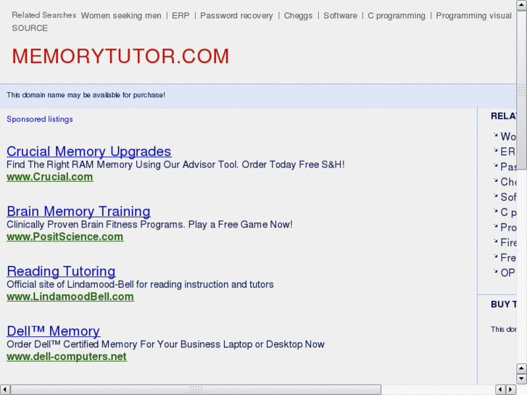This screenshot has width=527, height=395.
Task: Click the ERP related search link
Action: tap(180, 15)
